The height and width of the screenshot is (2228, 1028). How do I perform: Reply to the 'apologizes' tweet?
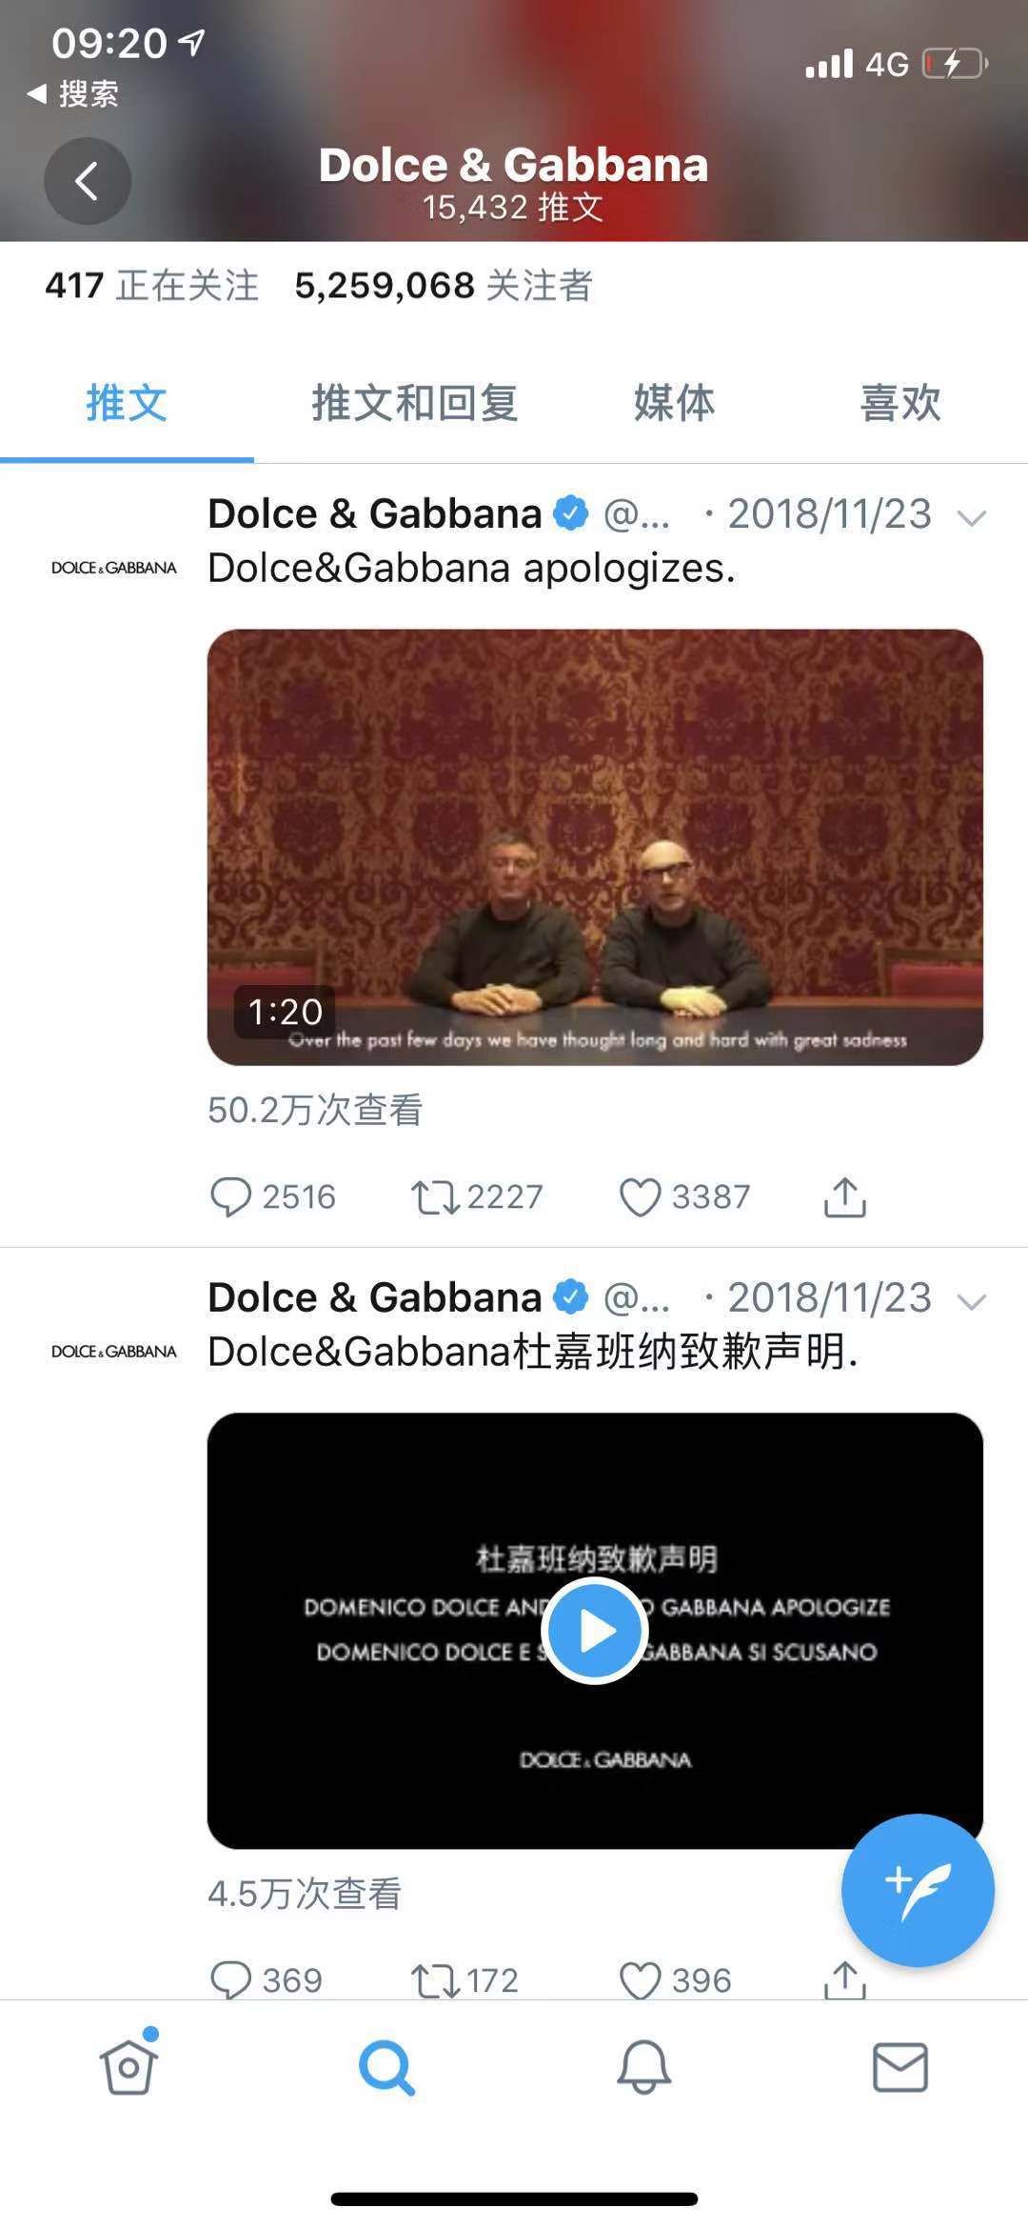(272, 1196)
